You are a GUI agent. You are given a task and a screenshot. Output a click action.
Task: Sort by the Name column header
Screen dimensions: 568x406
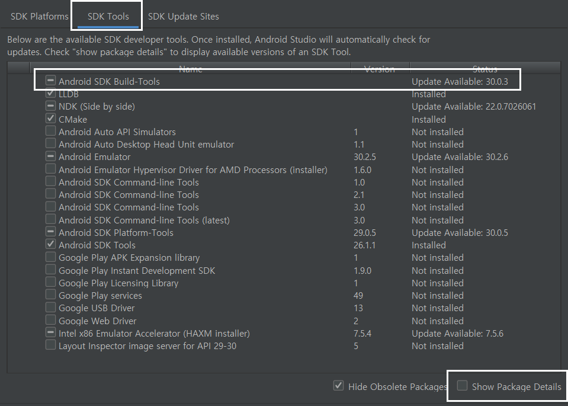coord(191,68)
